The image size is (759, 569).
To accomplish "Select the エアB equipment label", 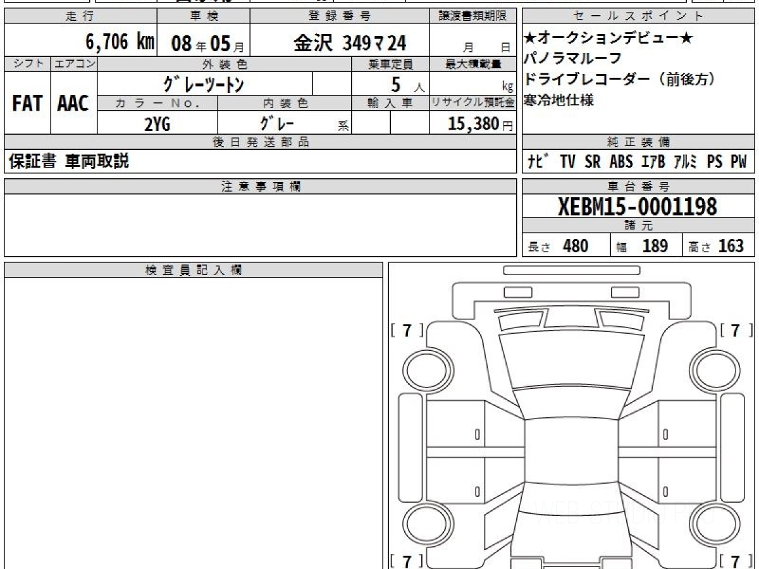I will [653, 162].
